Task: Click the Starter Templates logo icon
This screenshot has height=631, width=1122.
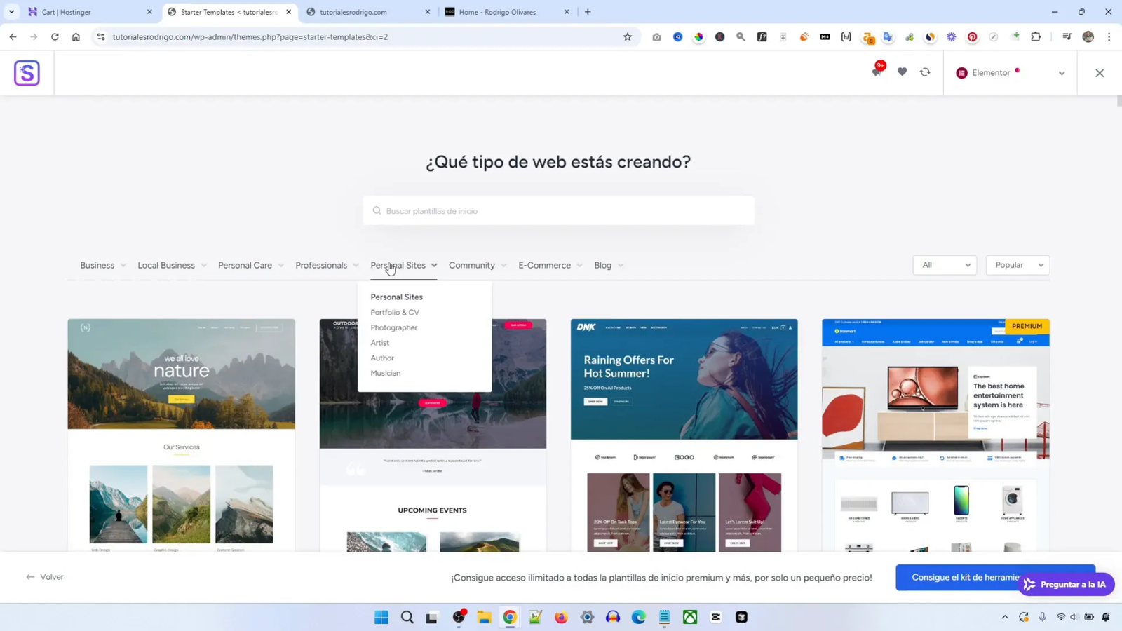Action: click(27, 73)
